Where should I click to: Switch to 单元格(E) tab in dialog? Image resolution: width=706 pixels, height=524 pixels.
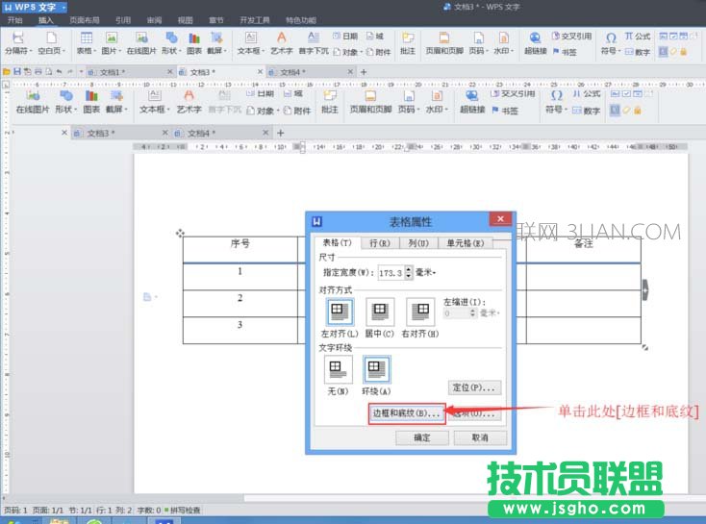[x=466, y=243]
